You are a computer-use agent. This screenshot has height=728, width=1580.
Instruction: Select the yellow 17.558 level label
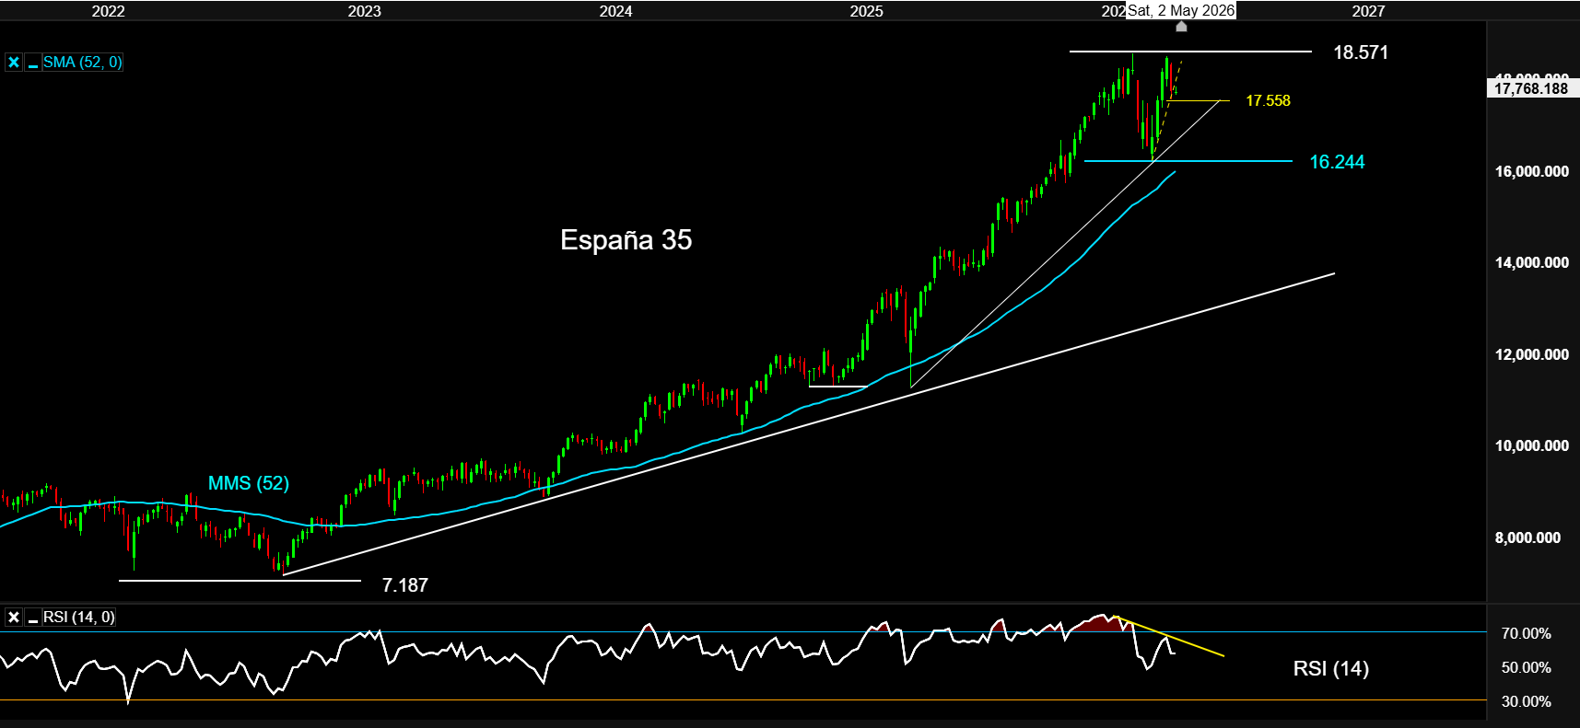(x=1268, y=100)
